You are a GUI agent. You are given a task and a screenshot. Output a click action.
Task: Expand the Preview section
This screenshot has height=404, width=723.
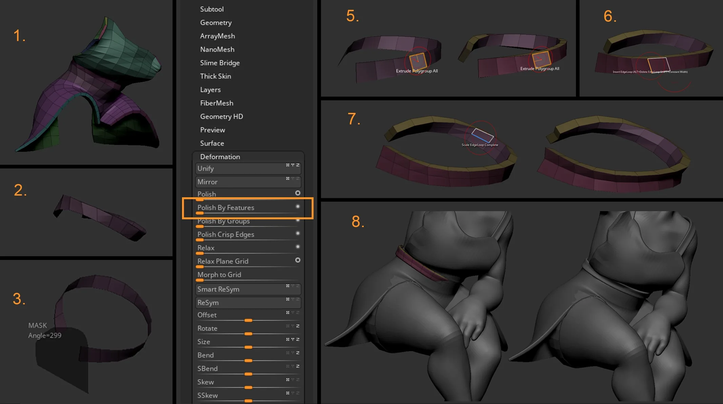(x=213, y=130)
